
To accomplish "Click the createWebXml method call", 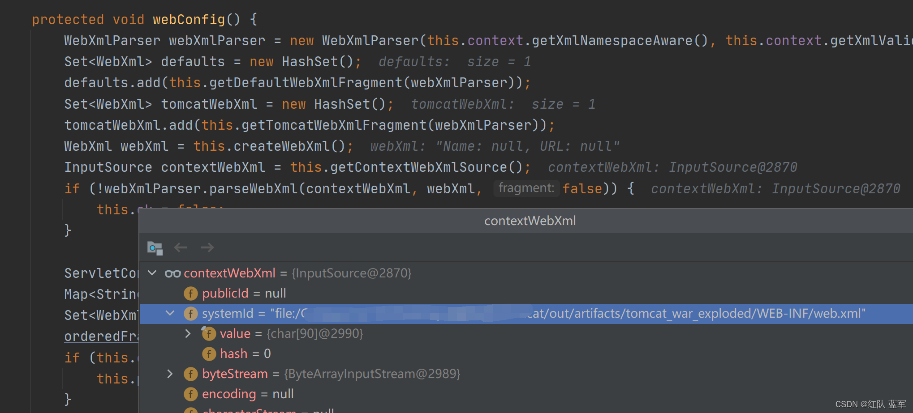I will pyautogui.click(x=282, y=146).
